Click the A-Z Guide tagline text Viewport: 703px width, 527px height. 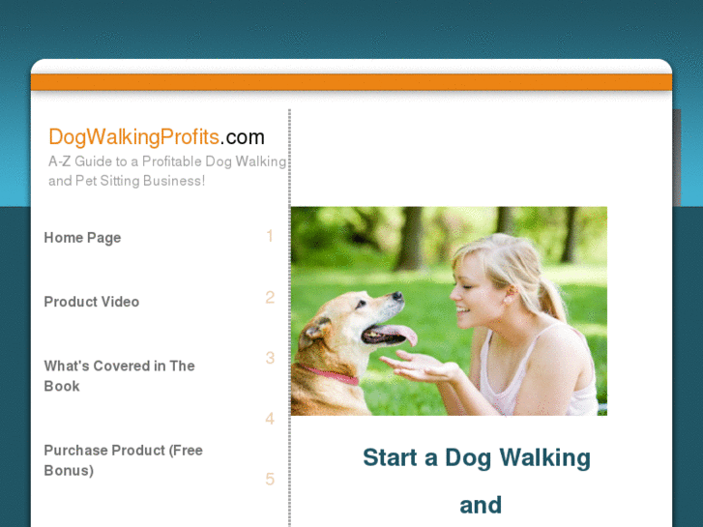point(167,171)
